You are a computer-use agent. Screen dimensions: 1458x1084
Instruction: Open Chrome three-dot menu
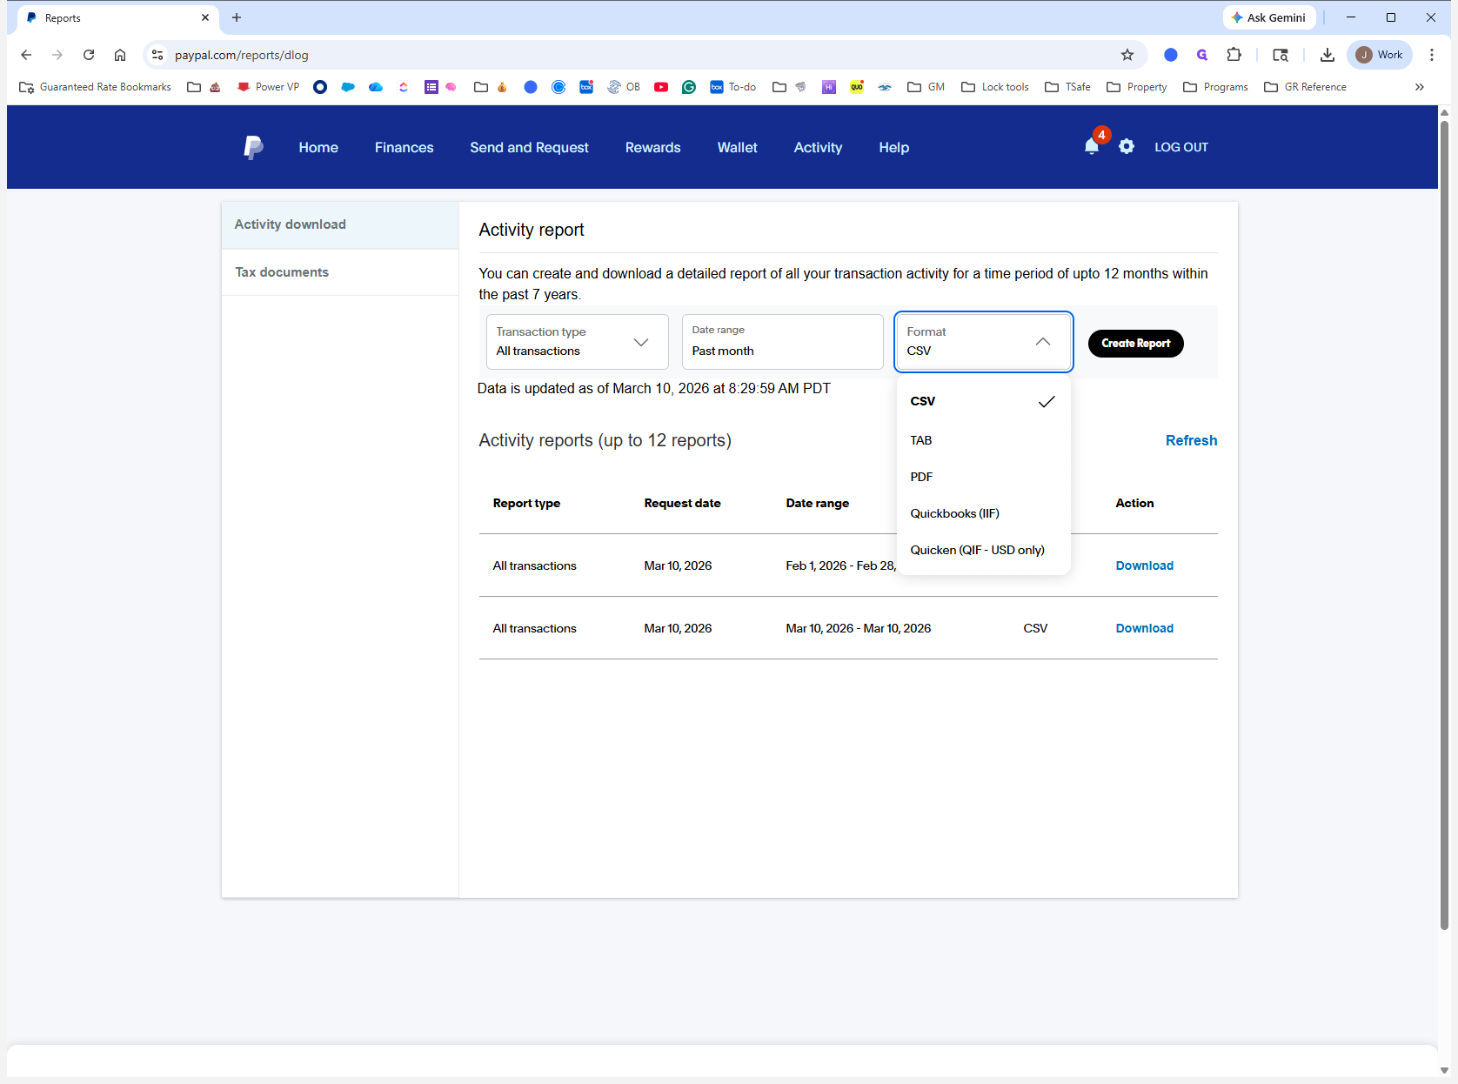tap(1432, 55)
